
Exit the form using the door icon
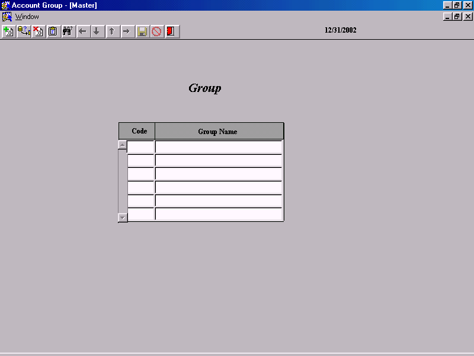pyautogui.click(x=171, y=31)
